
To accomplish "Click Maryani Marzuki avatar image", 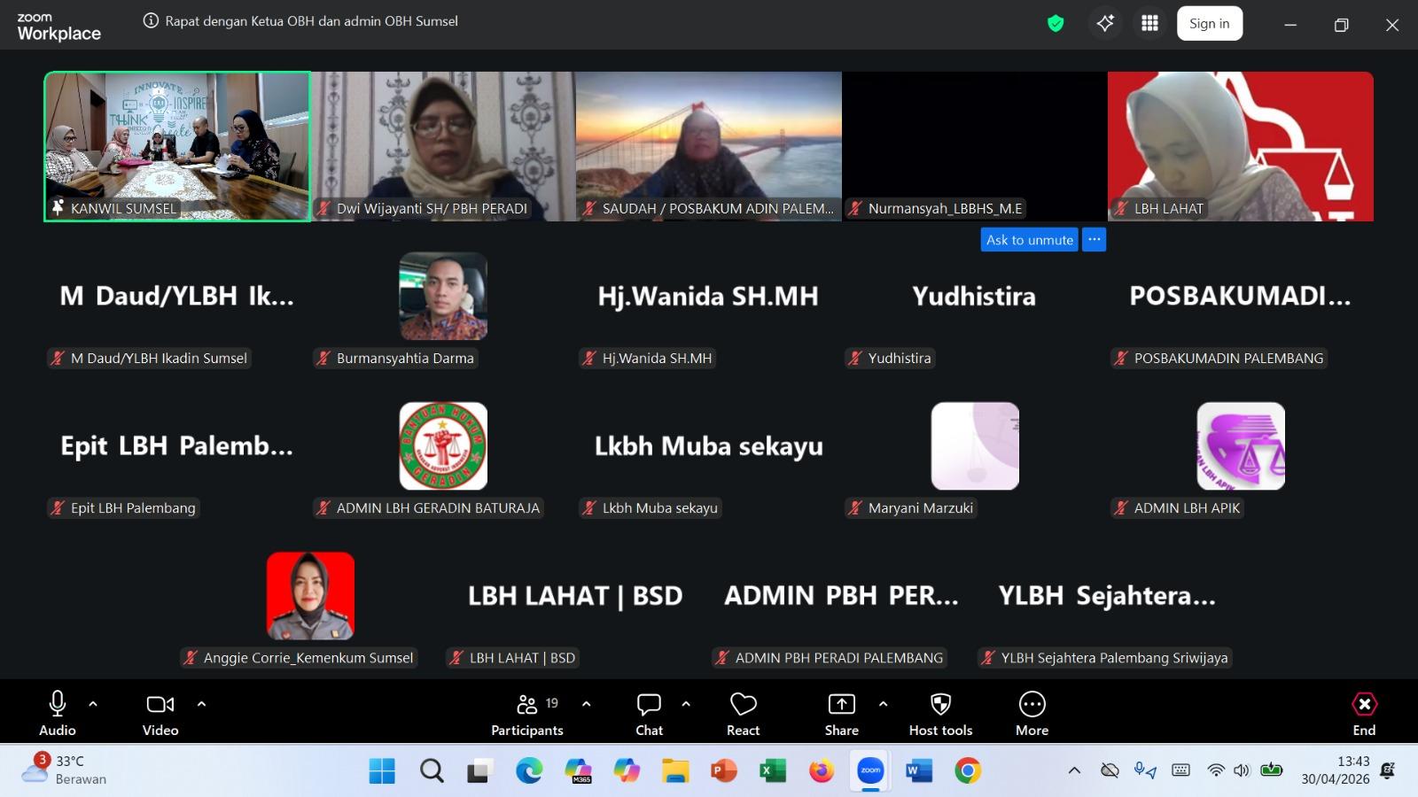I will pos(975,446).
